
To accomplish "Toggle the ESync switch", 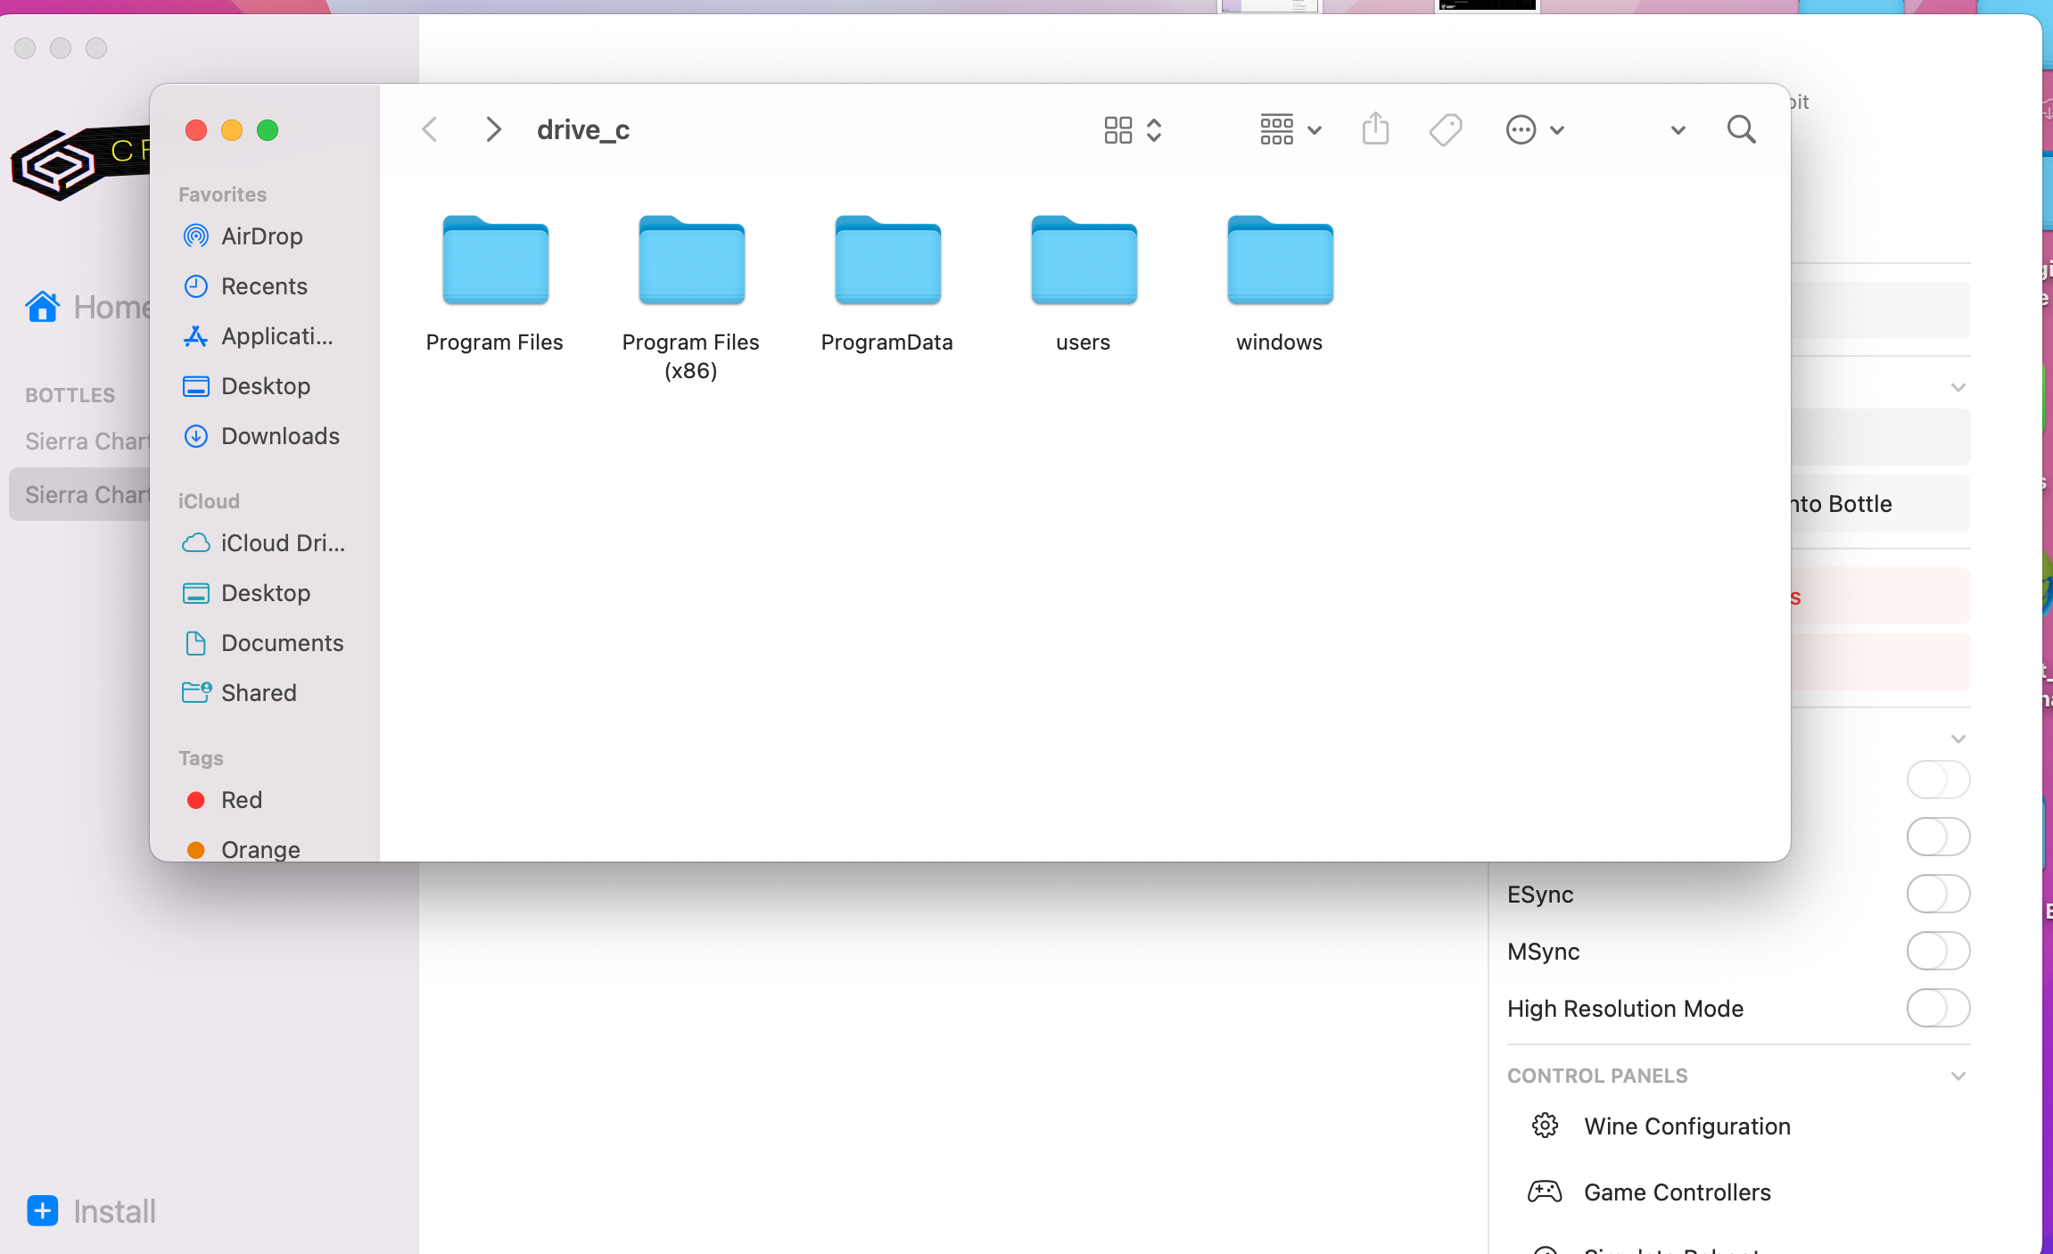I will (x=1937, y=894).
